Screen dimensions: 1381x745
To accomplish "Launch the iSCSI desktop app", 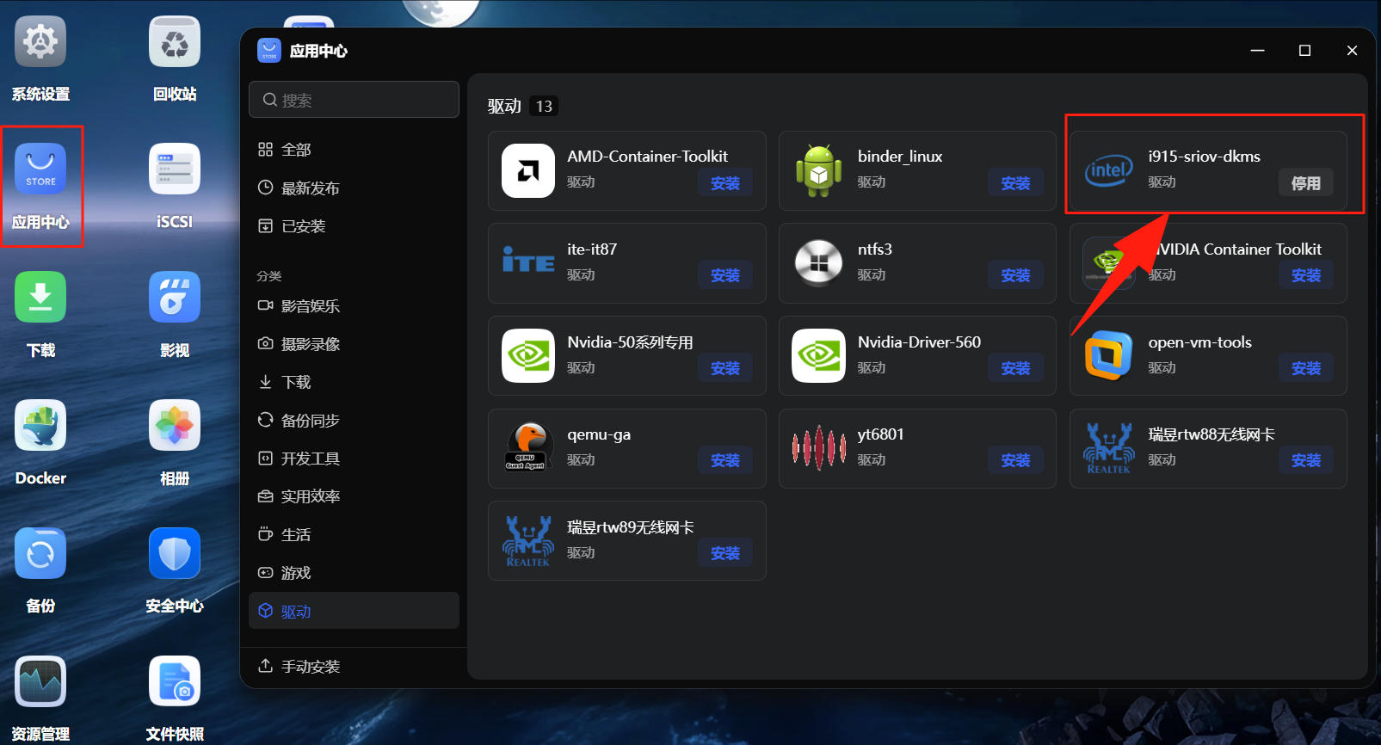I will (x=175, y=169).
